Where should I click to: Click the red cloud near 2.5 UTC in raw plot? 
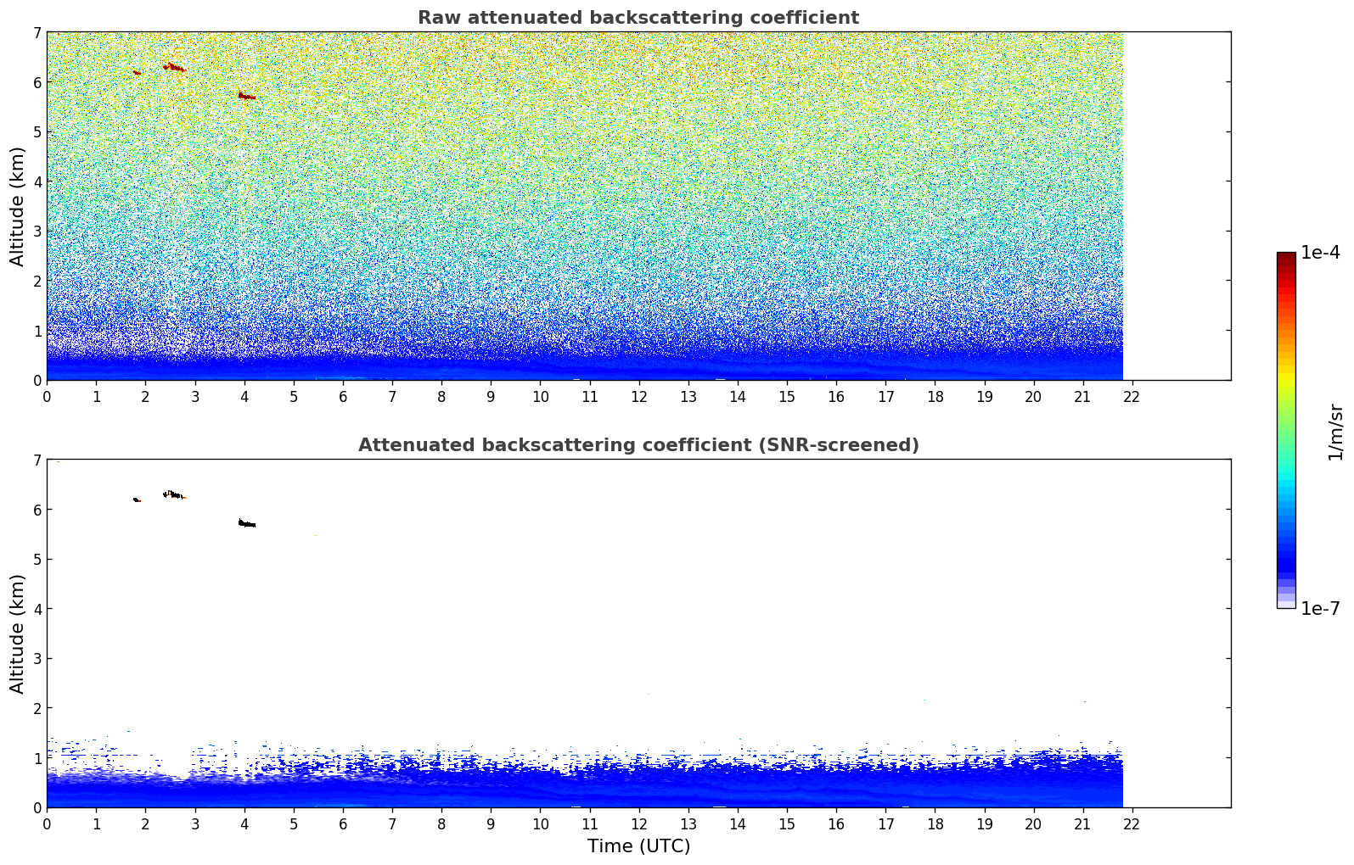(174, 66)
